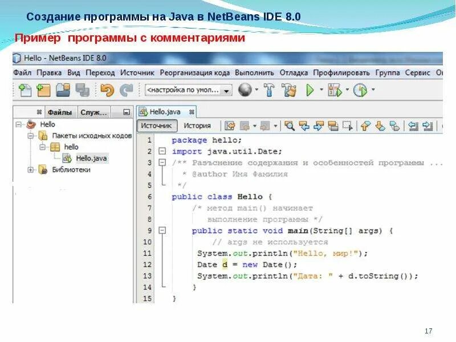Click highlighted variable d on line 12
This screenshot has width=456, height=342.
225,264
